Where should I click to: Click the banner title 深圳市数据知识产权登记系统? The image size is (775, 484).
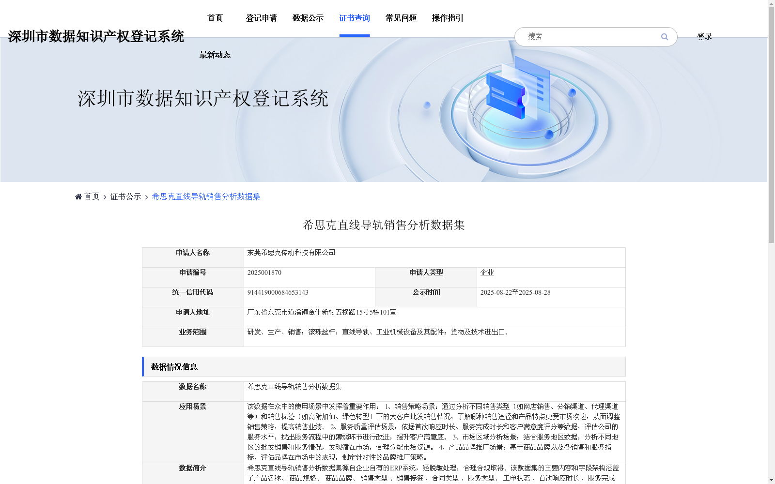pyautogui.click(x=203, y=99)
